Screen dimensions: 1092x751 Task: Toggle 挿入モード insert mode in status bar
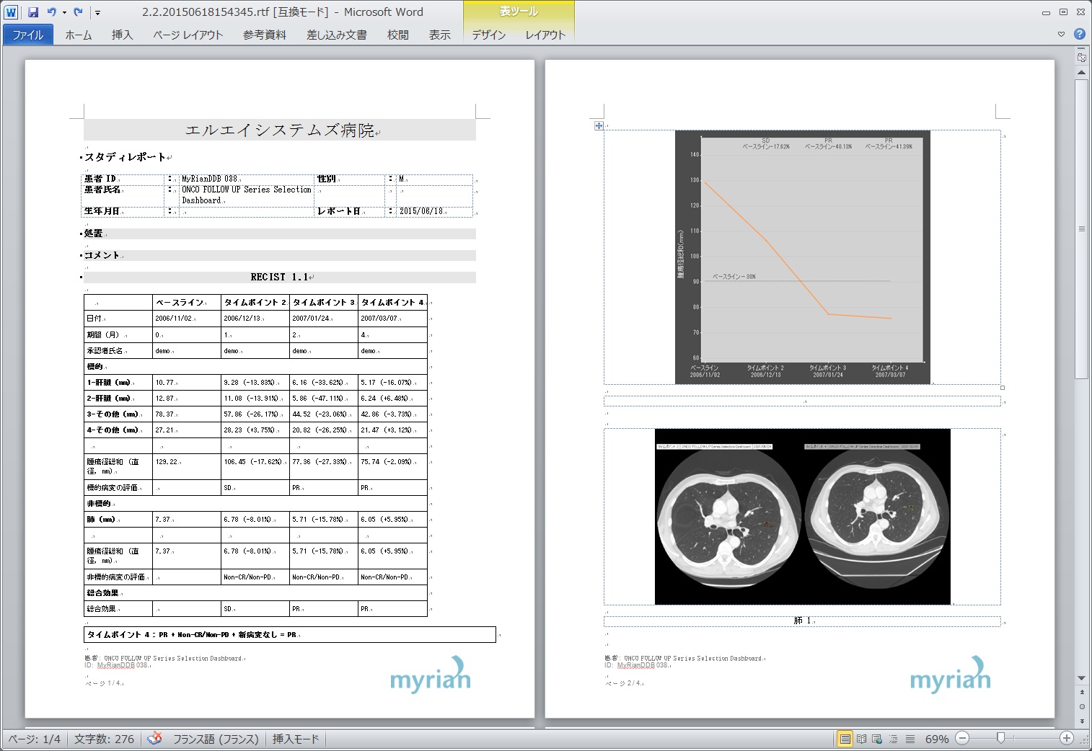[x=296, y=739]
